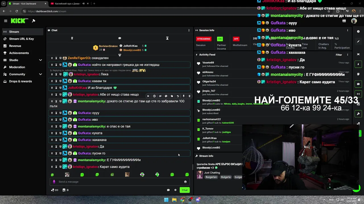Click the copy icon in message hover toolbar
Viewport: 364px width, 204px height.
pos(172,96)
